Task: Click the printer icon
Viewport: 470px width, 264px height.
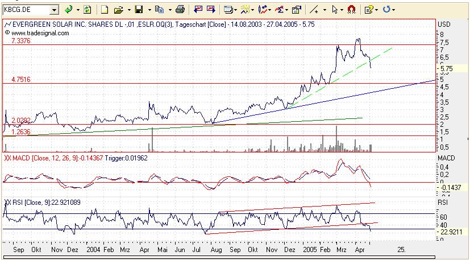Action: 180,10
